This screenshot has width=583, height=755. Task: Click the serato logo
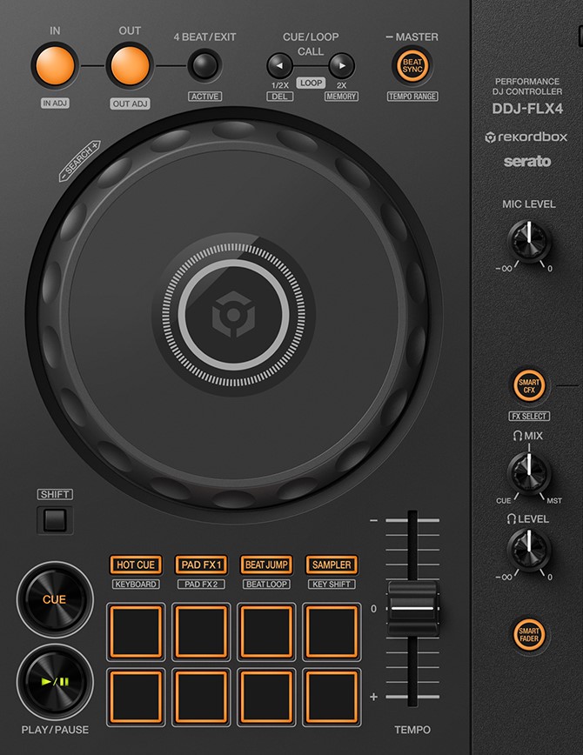tap(527, 161)
